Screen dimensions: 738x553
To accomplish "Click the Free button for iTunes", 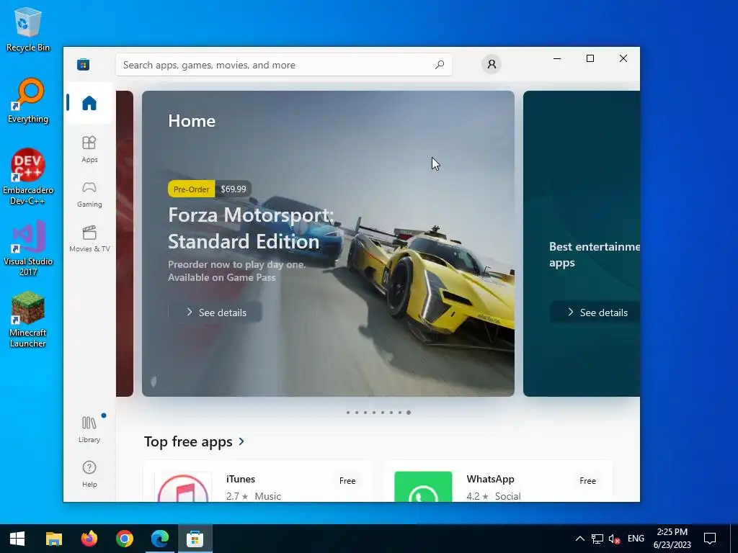I will click(347, 480).
